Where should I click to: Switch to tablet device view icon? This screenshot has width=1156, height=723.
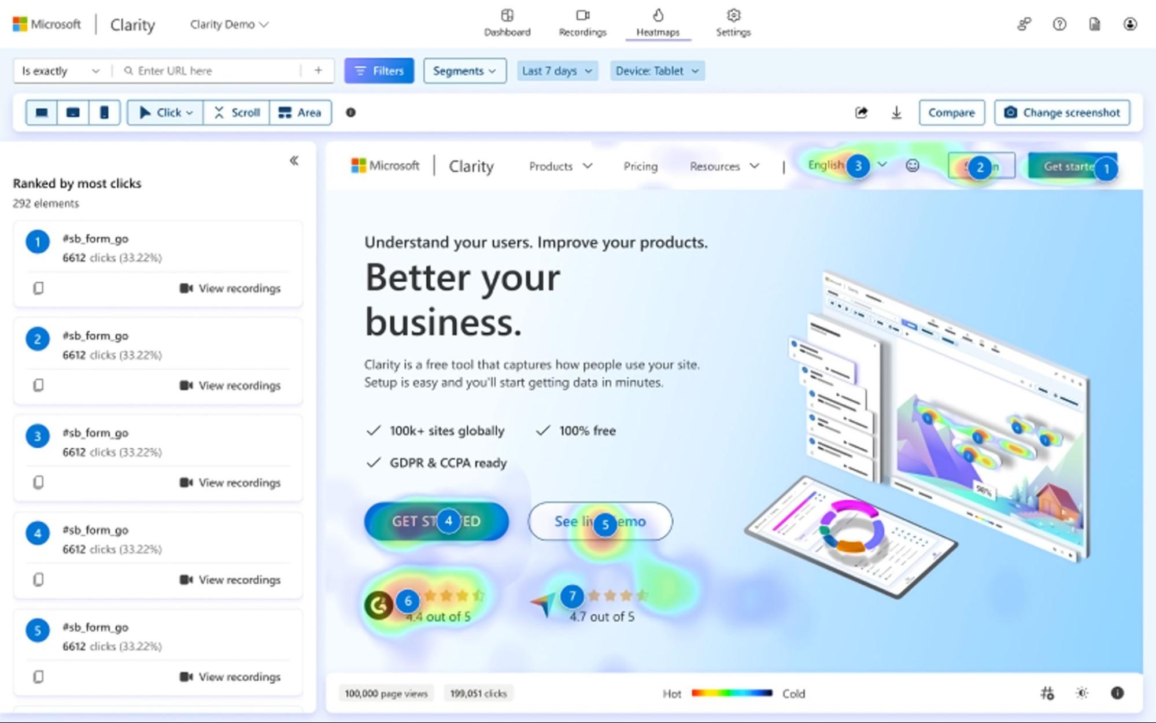point(73,113)
